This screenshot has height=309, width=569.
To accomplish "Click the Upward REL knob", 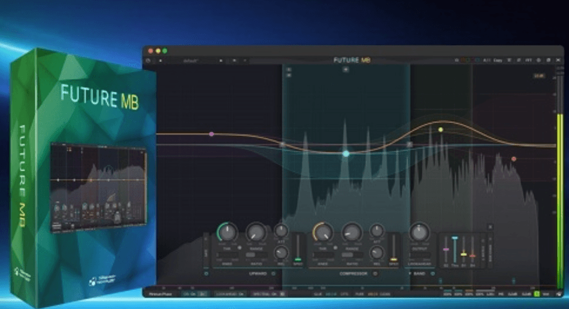I will (280, 253).
